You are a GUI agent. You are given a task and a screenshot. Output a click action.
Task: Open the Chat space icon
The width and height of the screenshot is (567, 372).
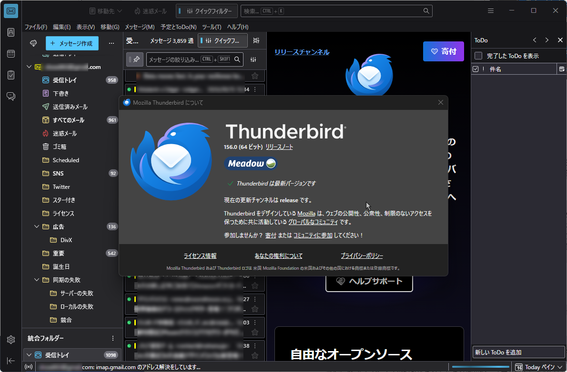(11, 96)
